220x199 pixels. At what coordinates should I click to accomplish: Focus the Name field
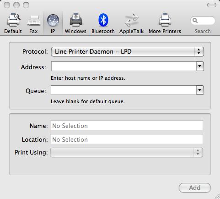(127, 126)
